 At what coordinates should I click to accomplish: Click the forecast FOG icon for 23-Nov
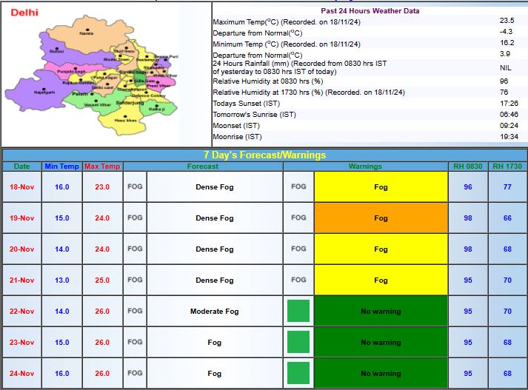[x=135, y=342]
